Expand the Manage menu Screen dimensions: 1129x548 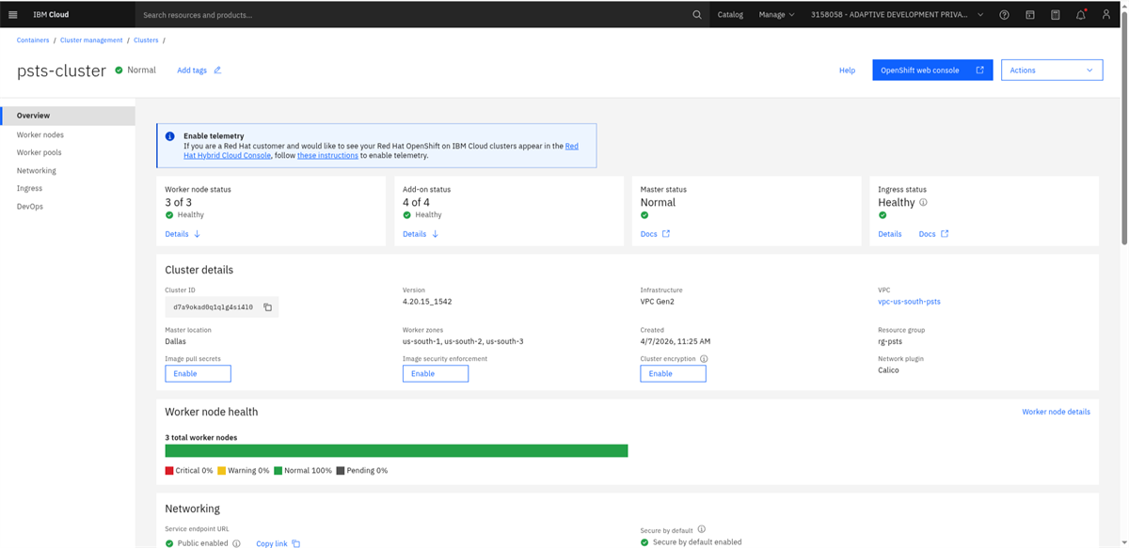tap(776, 15)
